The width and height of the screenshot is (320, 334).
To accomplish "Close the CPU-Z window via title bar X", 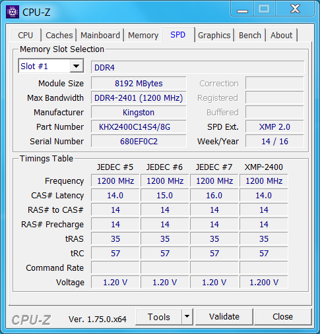I will (x=295, y=9).
